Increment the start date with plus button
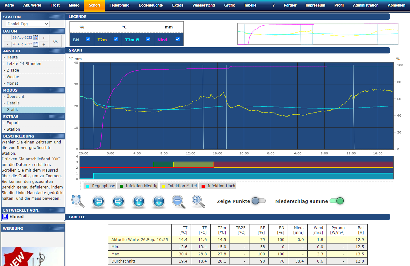The image size is (410, 266). (44, 38)
